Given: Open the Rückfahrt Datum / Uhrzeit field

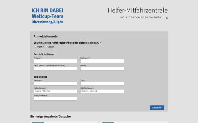Looking at the screenshot, I should point(102,91).
